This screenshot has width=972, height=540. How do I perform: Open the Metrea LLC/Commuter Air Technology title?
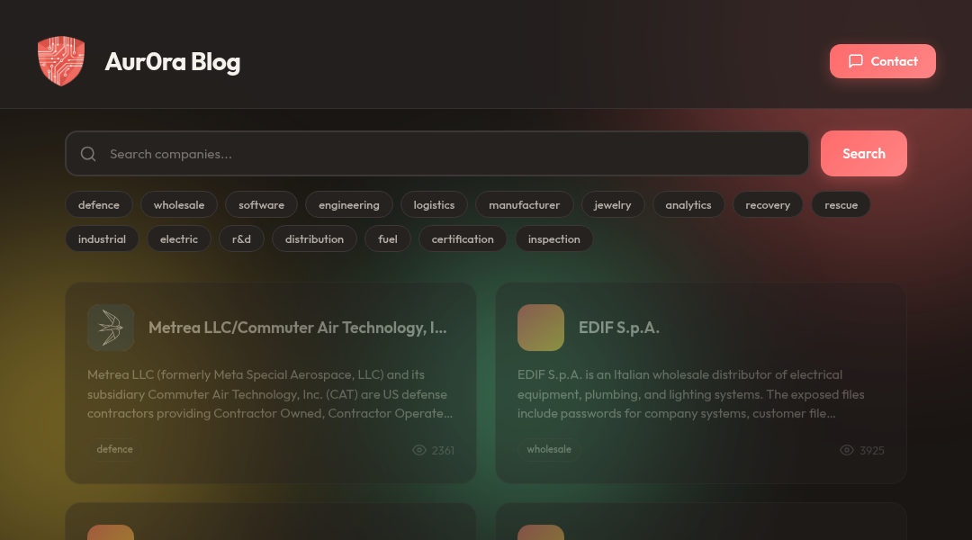tap(298, 328)
